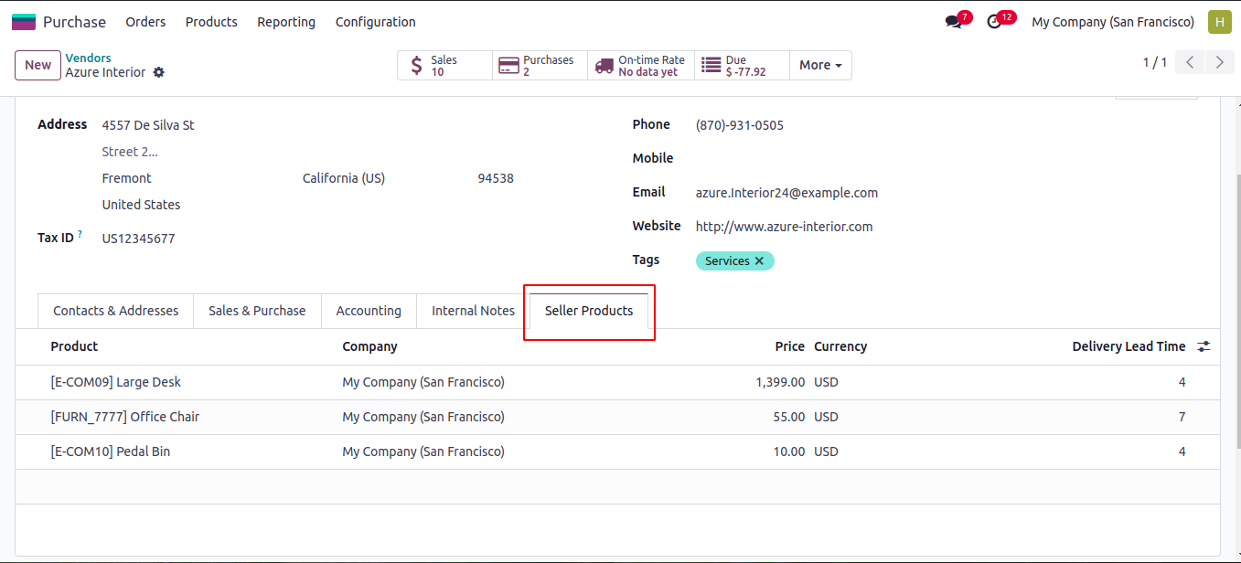Open Sales stat button with dollar icon
The height and width of the screenshot is (563, 1241).
(x=445, y=65)
